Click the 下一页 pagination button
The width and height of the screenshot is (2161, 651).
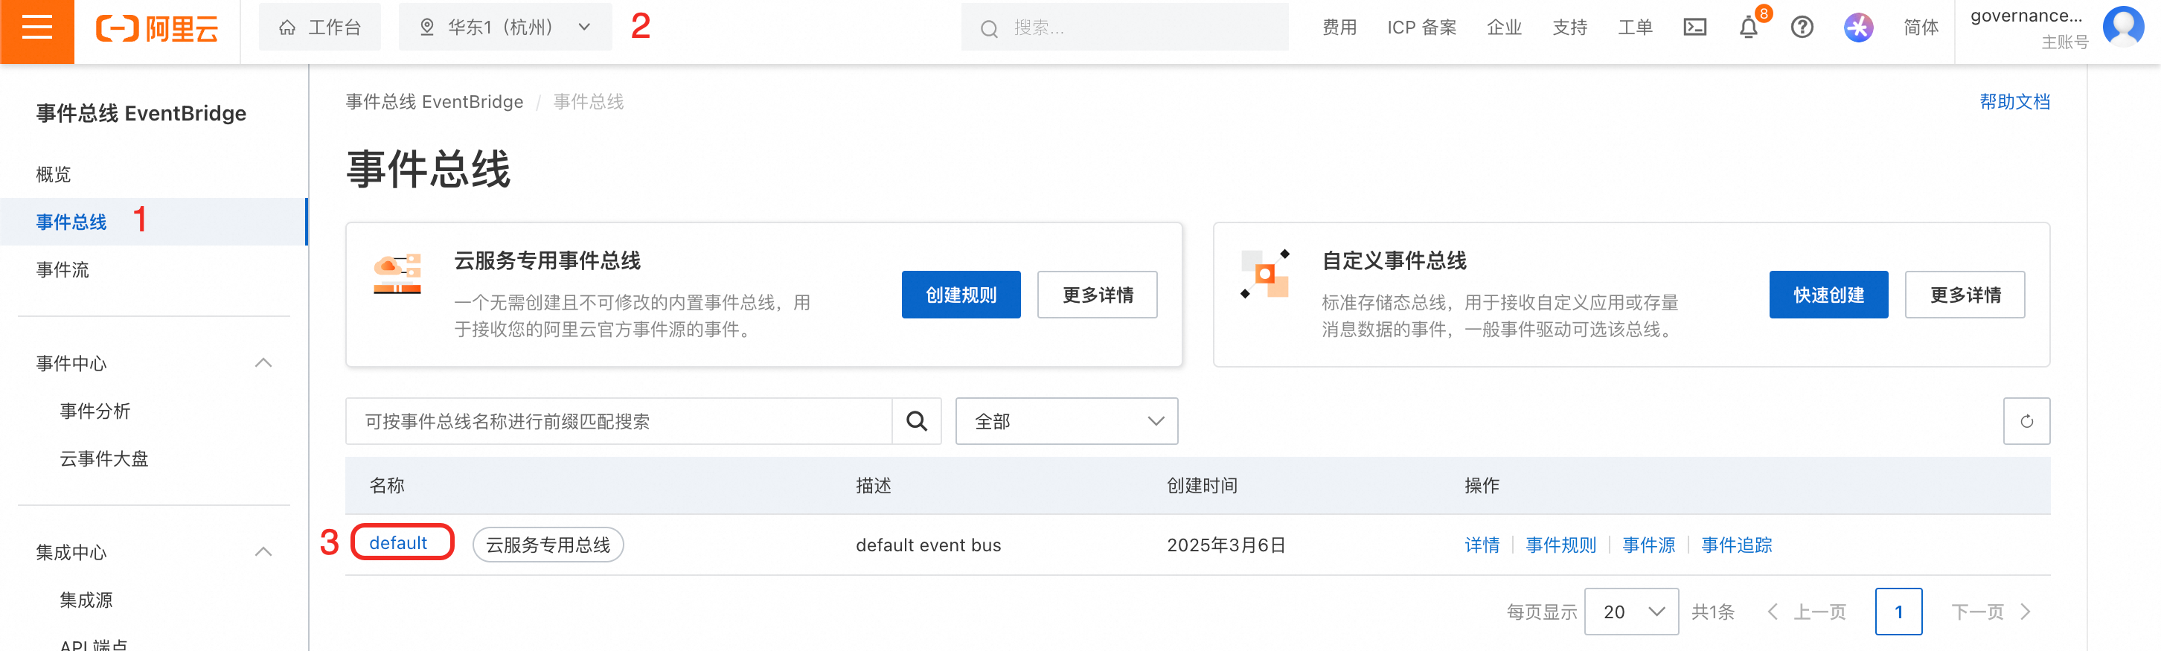click(x=1991, y=612)
